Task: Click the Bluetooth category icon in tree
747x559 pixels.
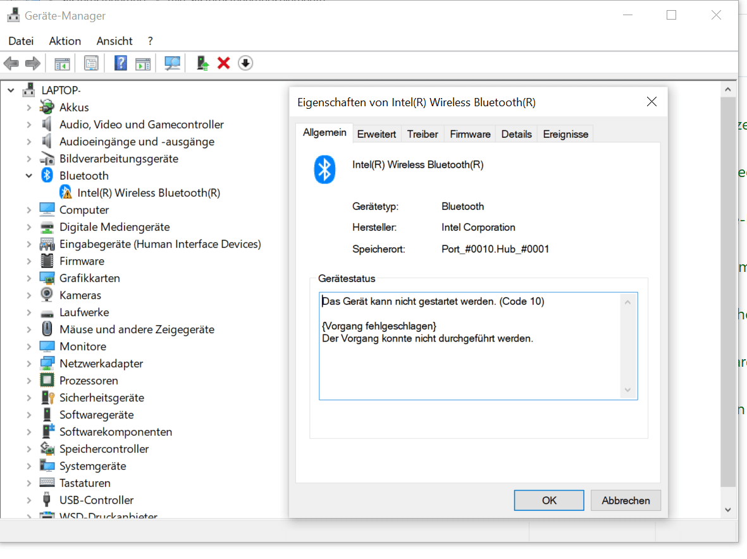Action: click(47, 175)
